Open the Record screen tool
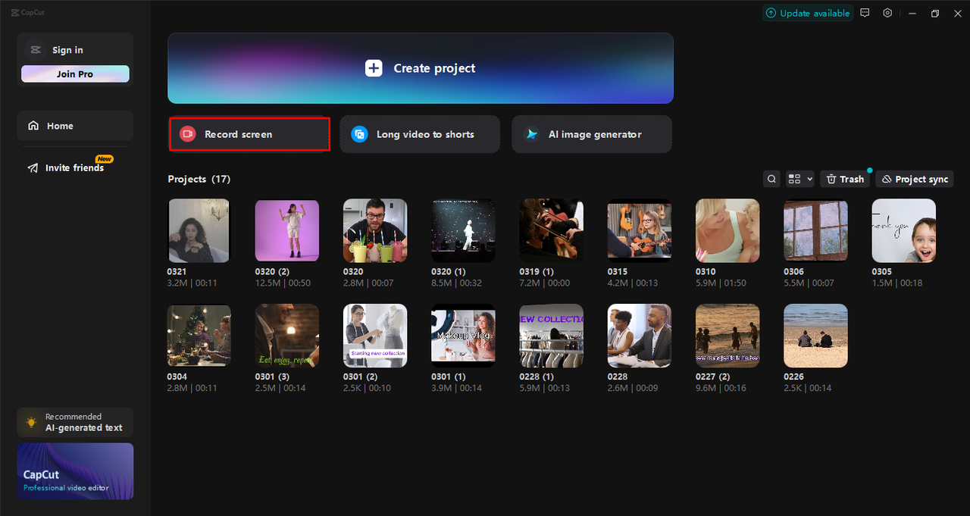 249,134
